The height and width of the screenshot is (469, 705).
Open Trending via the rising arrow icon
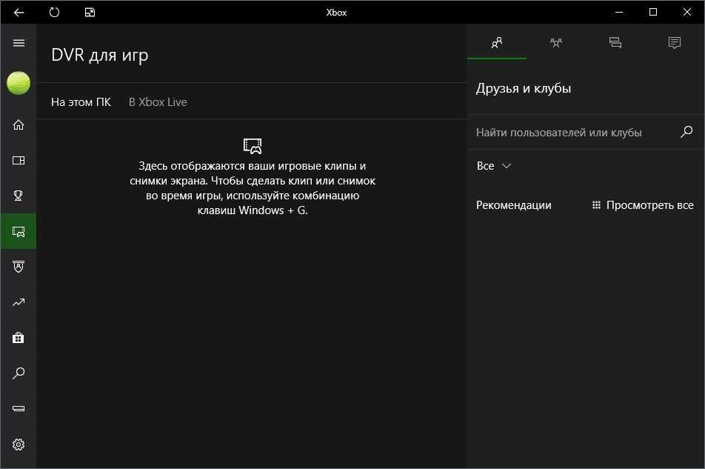[19, 302]
